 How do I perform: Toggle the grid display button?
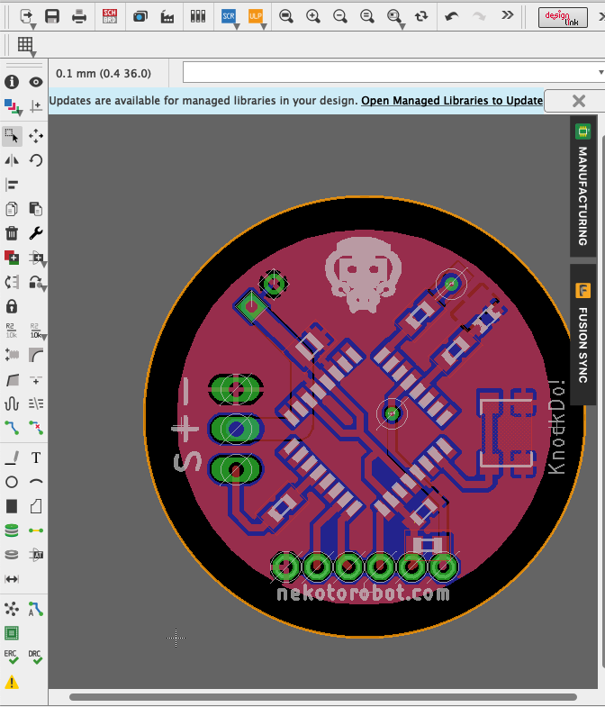click(x=26, y=45)
